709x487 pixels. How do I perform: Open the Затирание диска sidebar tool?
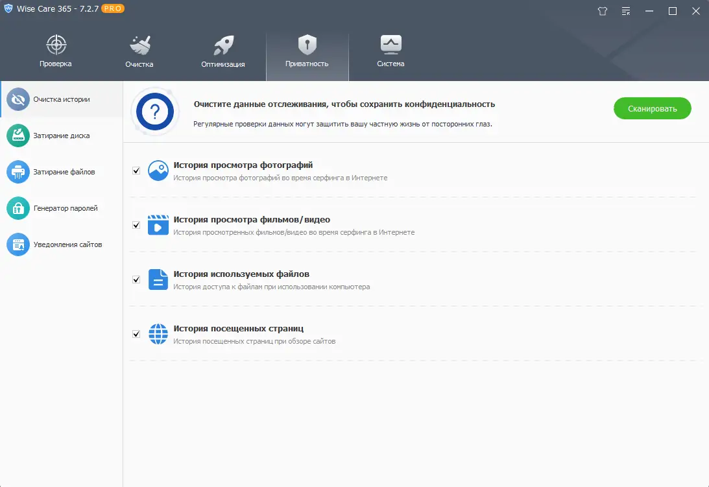coord(61,135)
